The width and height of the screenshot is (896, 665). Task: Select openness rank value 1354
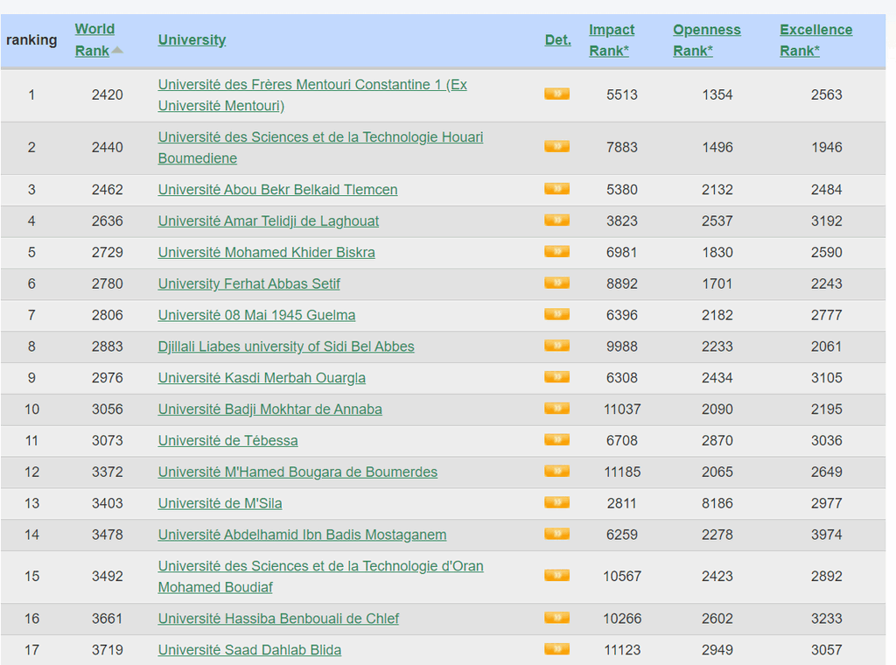tap(717, 94)
